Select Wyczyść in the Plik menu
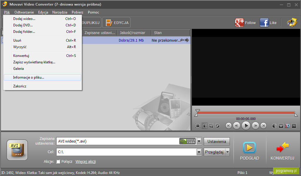Screen dimensions: 301x176 (x=42, y=47)
